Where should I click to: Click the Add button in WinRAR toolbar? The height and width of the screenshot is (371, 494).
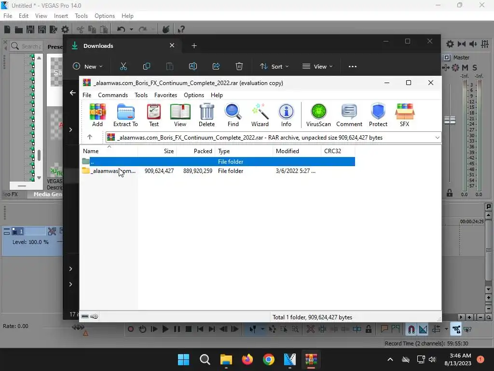(x=97, y=115)
